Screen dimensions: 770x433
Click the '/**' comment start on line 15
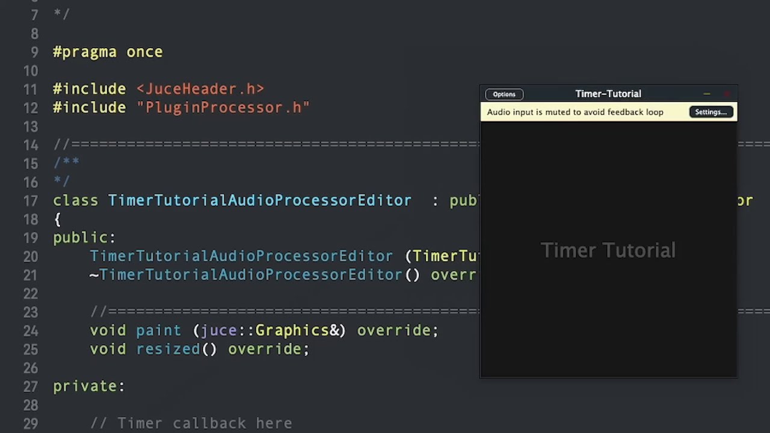(x=66, y=164)
